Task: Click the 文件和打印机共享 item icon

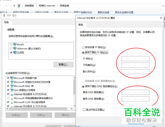Action: click(12, 82)
